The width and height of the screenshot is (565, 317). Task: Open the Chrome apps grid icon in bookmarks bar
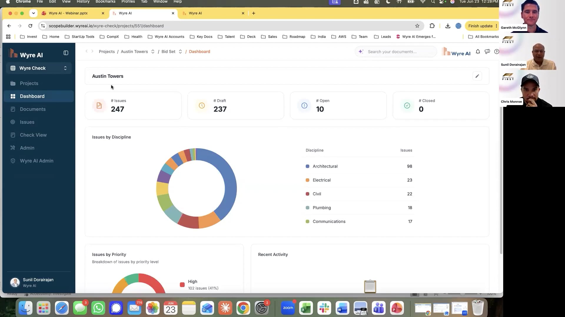(x=8, y=37)
